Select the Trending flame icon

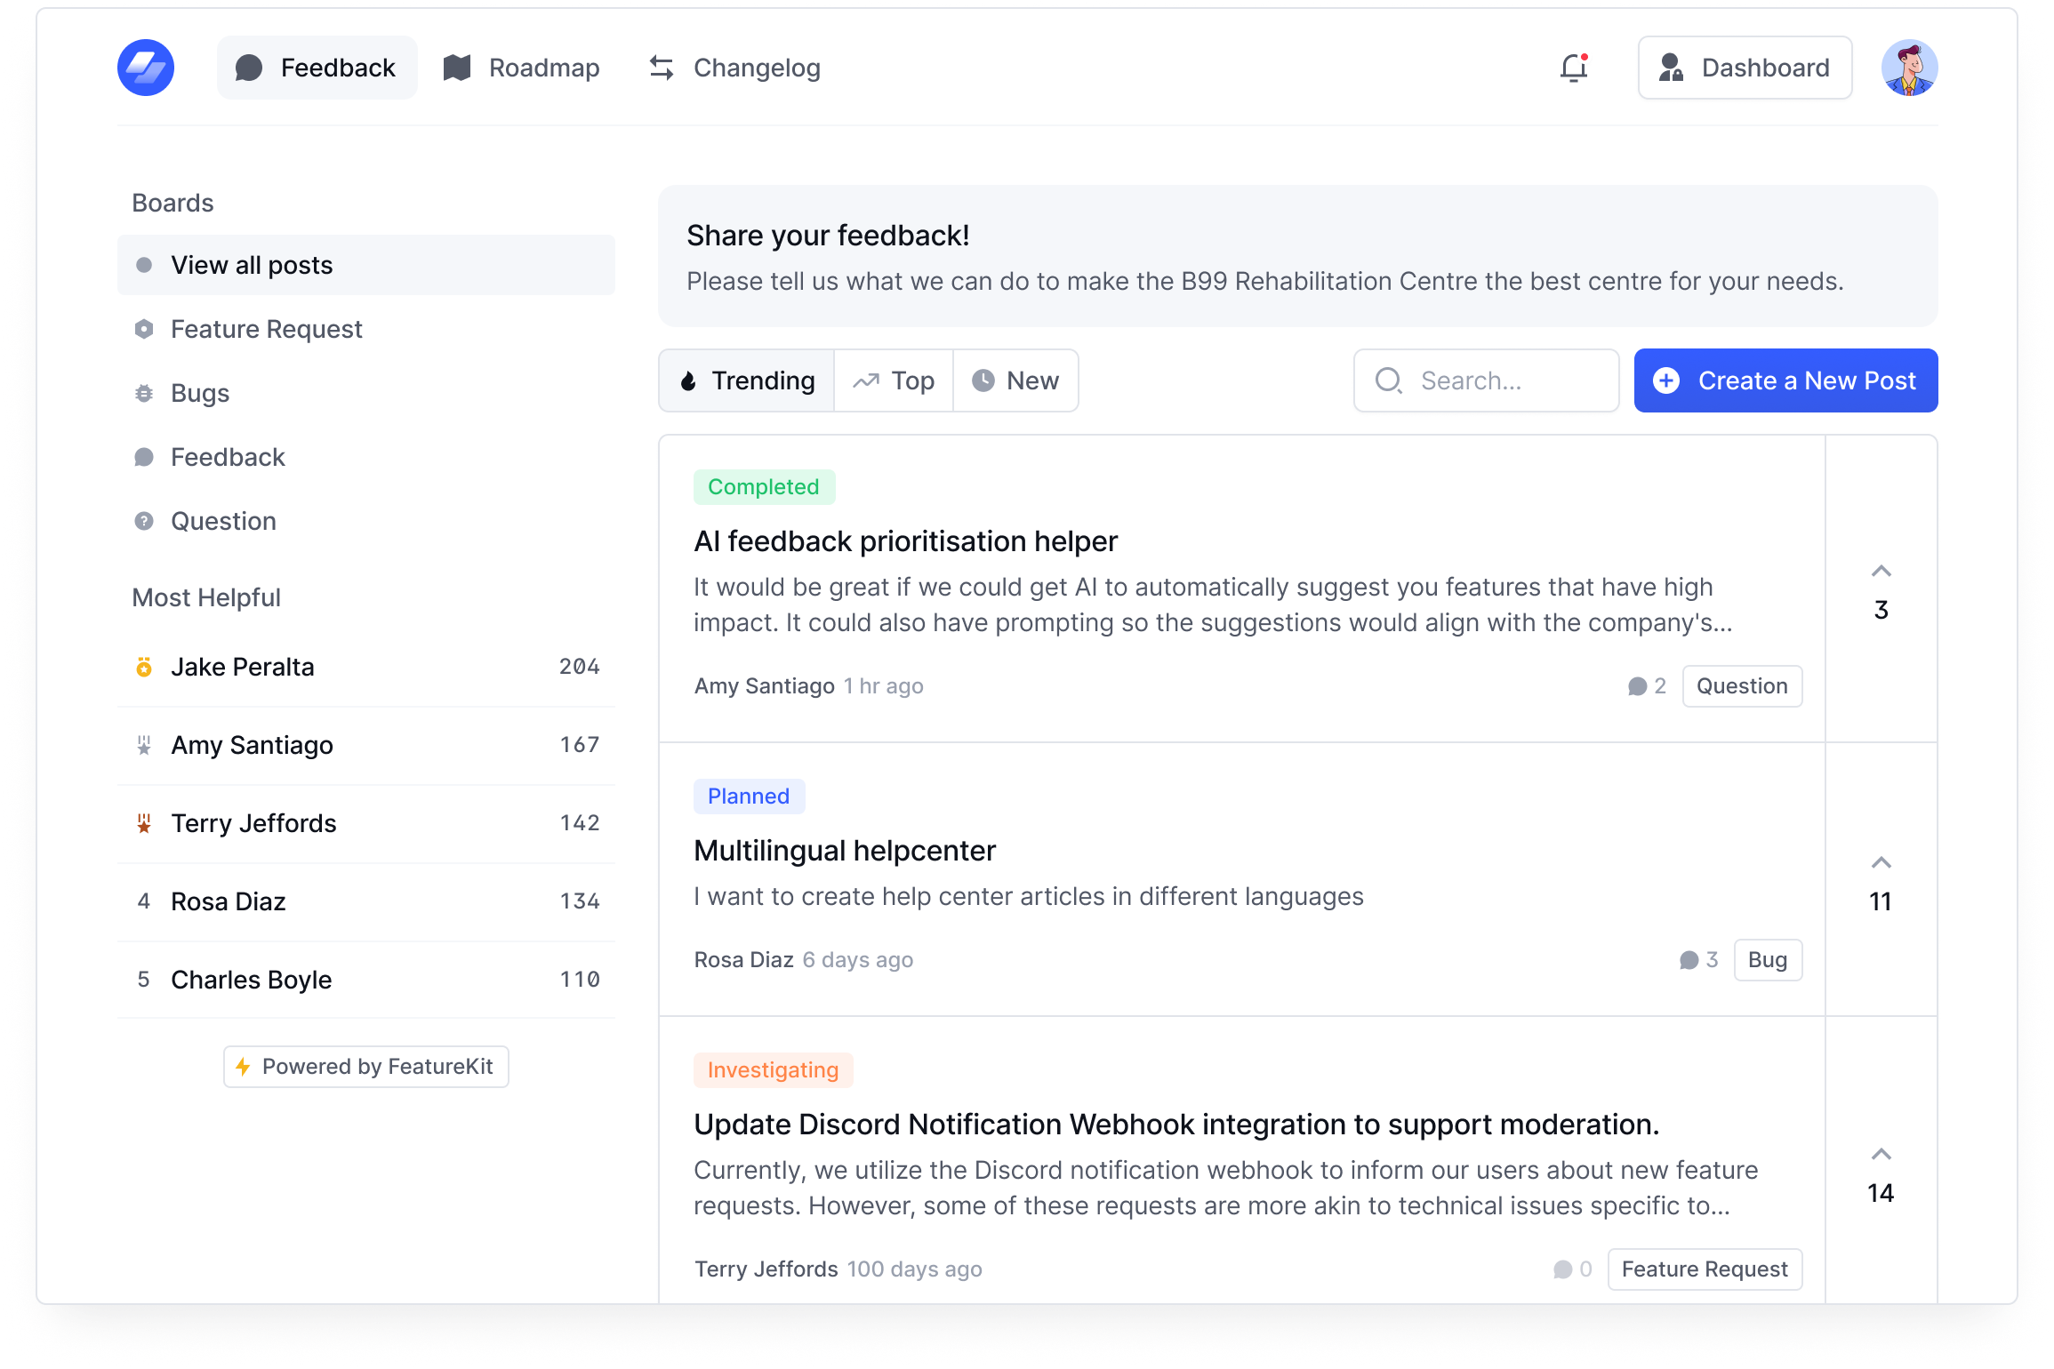pos(689,380)
